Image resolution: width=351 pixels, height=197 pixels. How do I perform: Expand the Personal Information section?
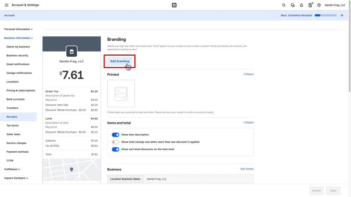[x=19, y=29]
